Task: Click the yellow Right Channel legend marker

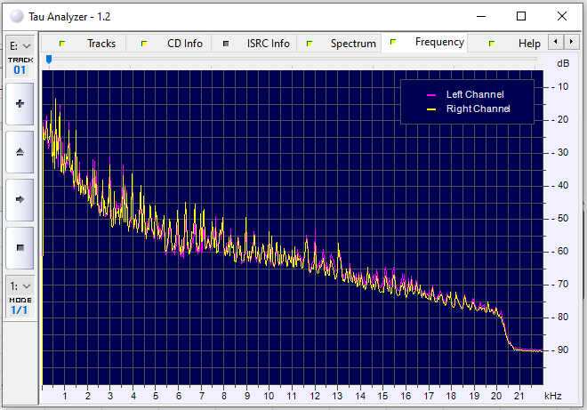Action: [x=431, y=109]
